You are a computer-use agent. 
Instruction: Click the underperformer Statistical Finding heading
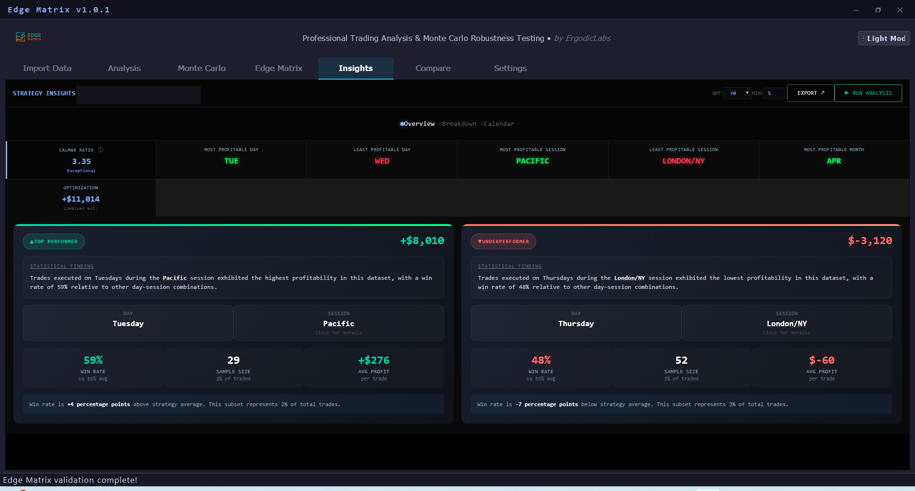[510, 266]
